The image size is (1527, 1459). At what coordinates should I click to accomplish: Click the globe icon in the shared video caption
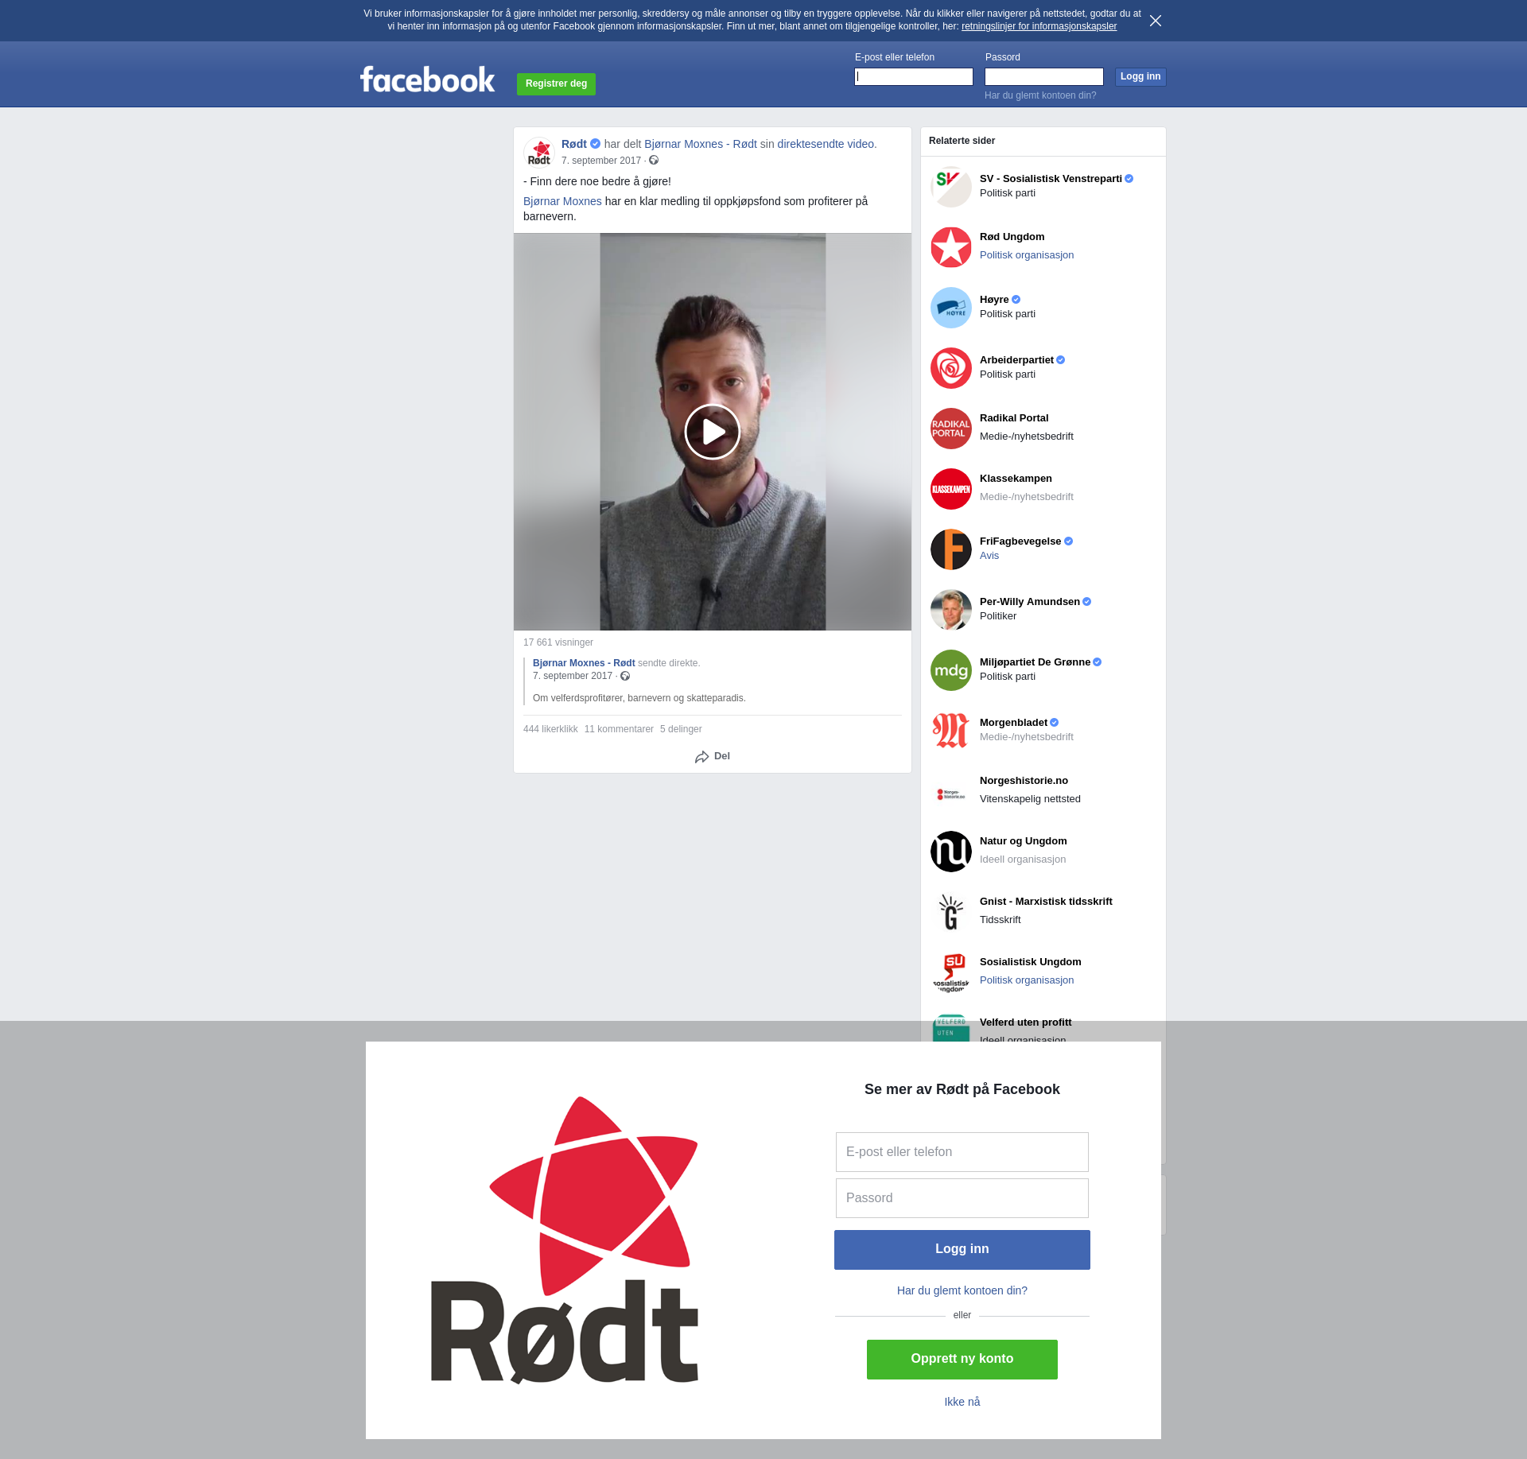click(x=625, y=677)
